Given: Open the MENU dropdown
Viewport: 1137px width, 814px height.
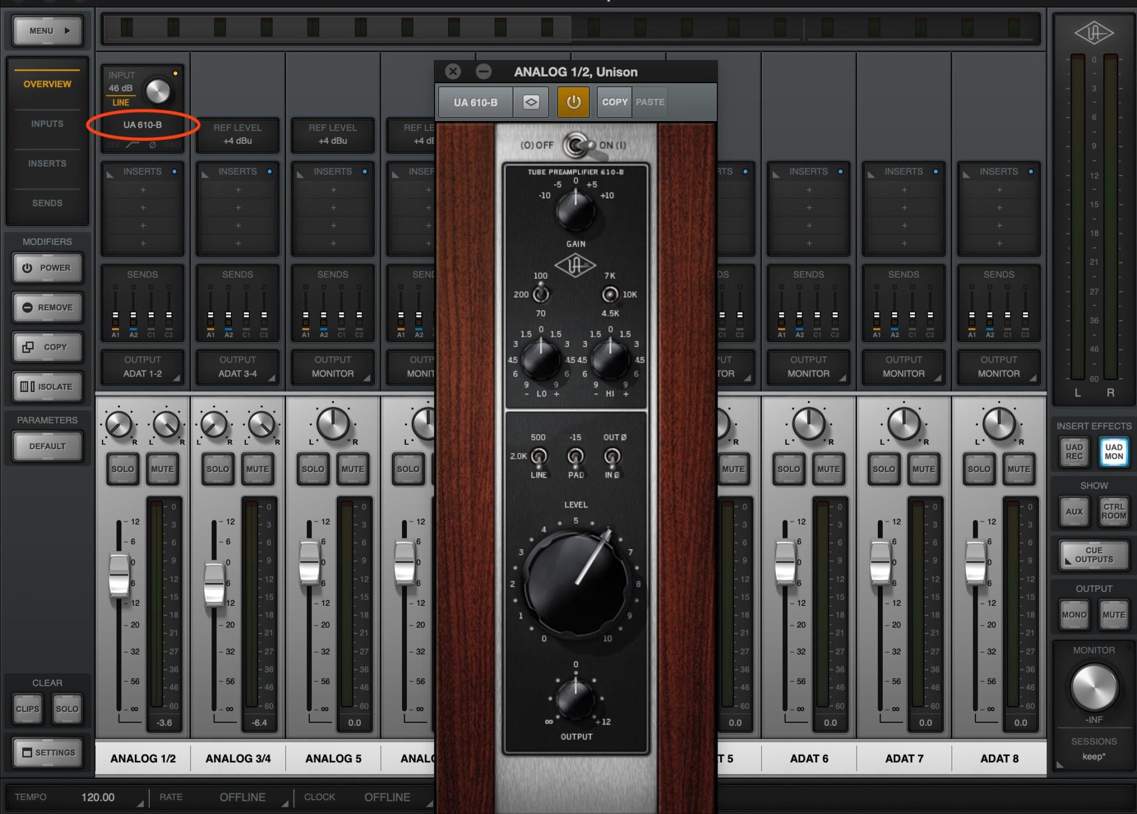Looking at the screenshot, I should click(48, 31).
